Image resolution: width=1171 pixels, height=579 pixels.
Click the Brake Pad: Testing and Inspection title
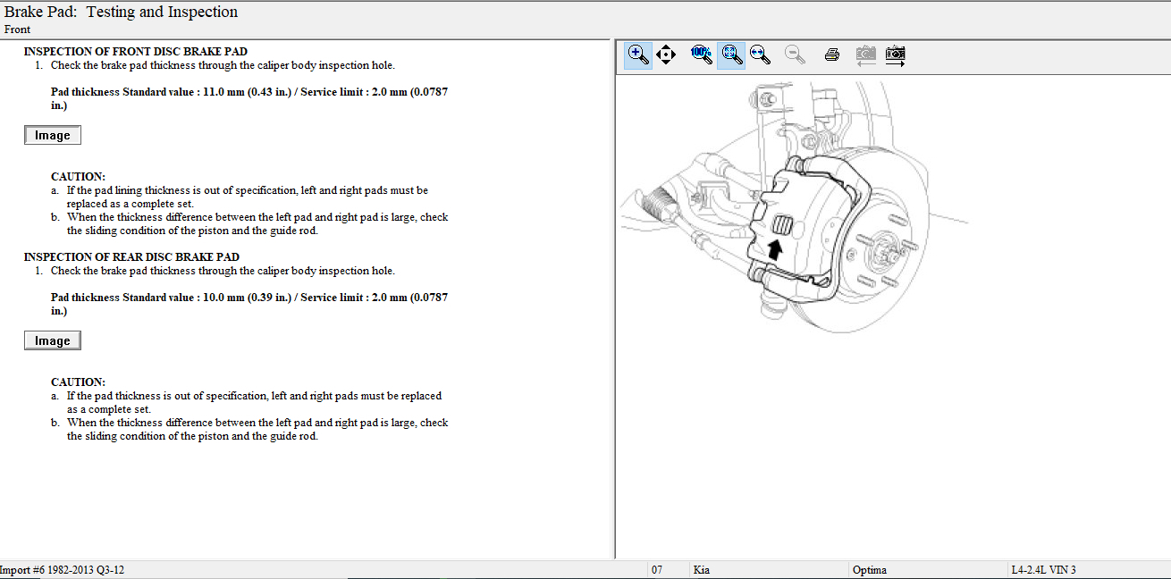tap(122, 13)
